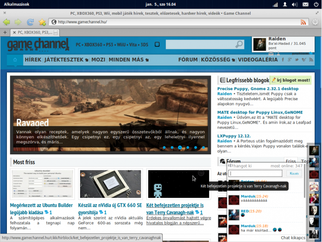This screenshot has width=322, height=242.
Task: Switch forum box to Friss tab
Action: coord(290,161)
